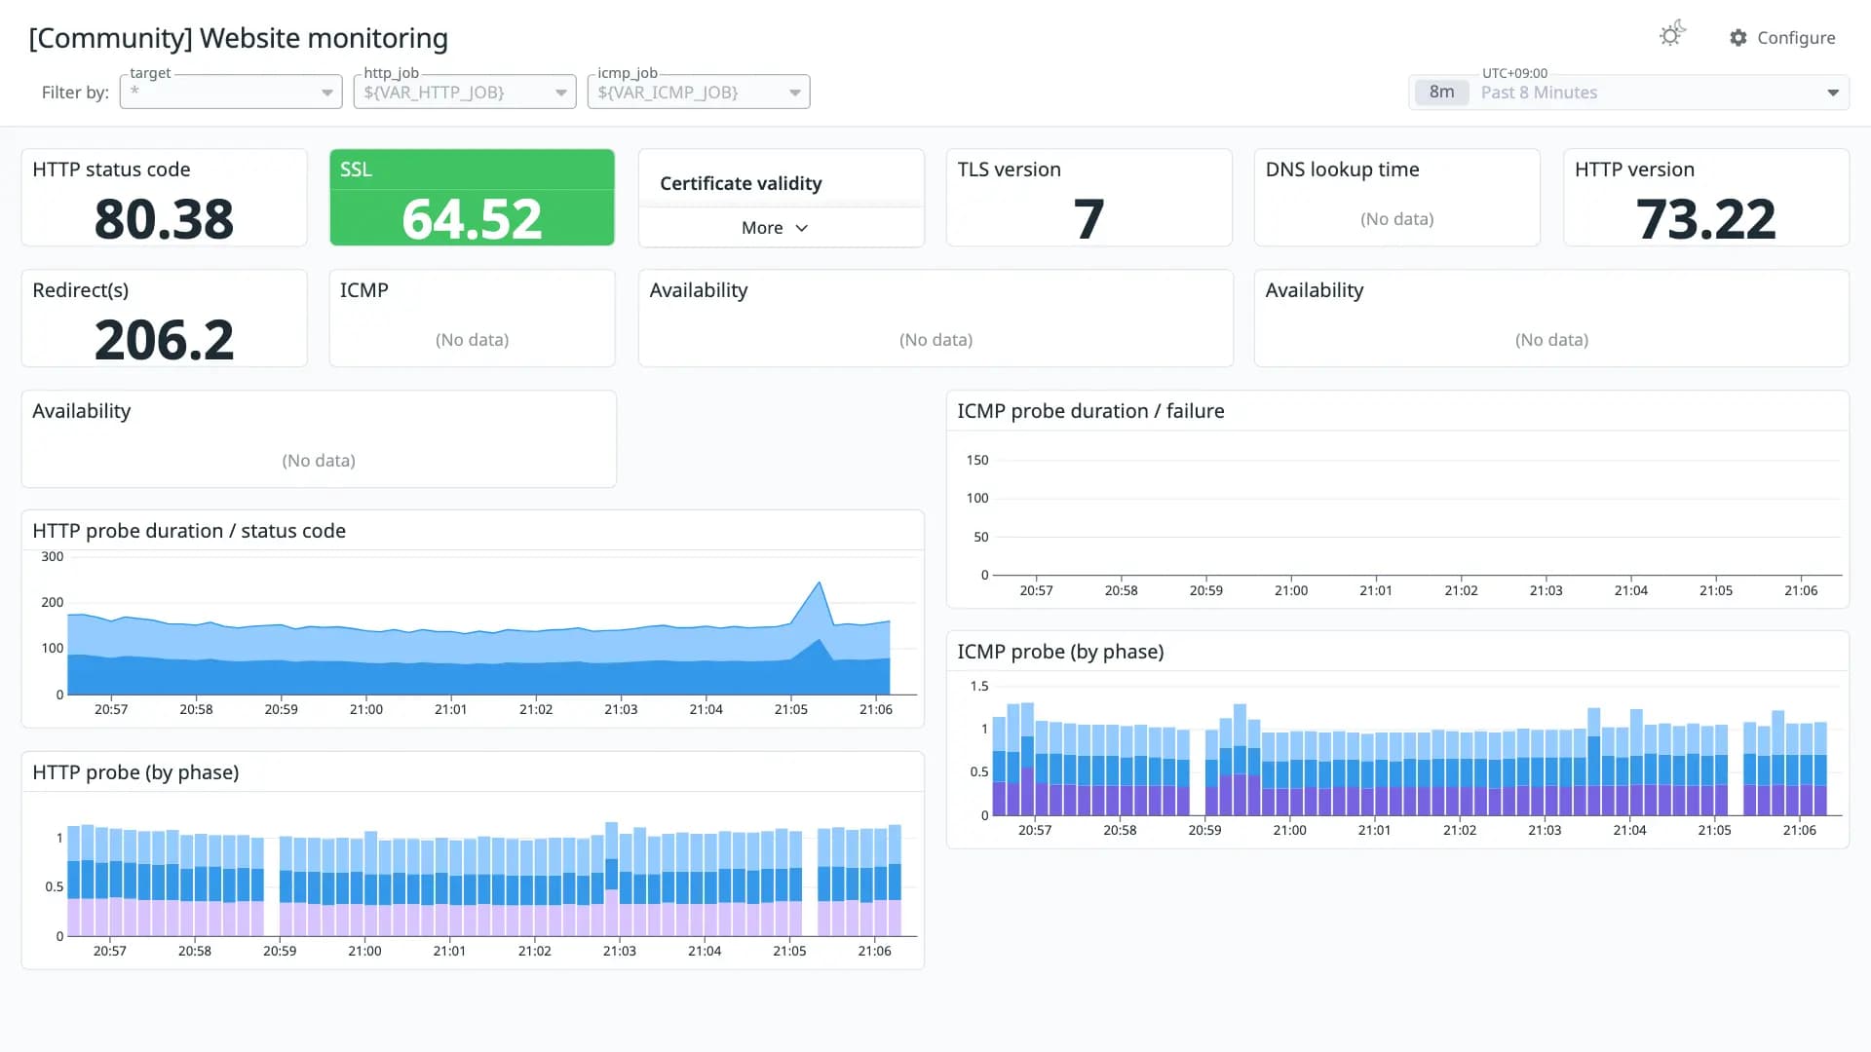Click the Configure gear icon
The width and height of the screenshot is (1871, 1052).
pos(1738,37)
